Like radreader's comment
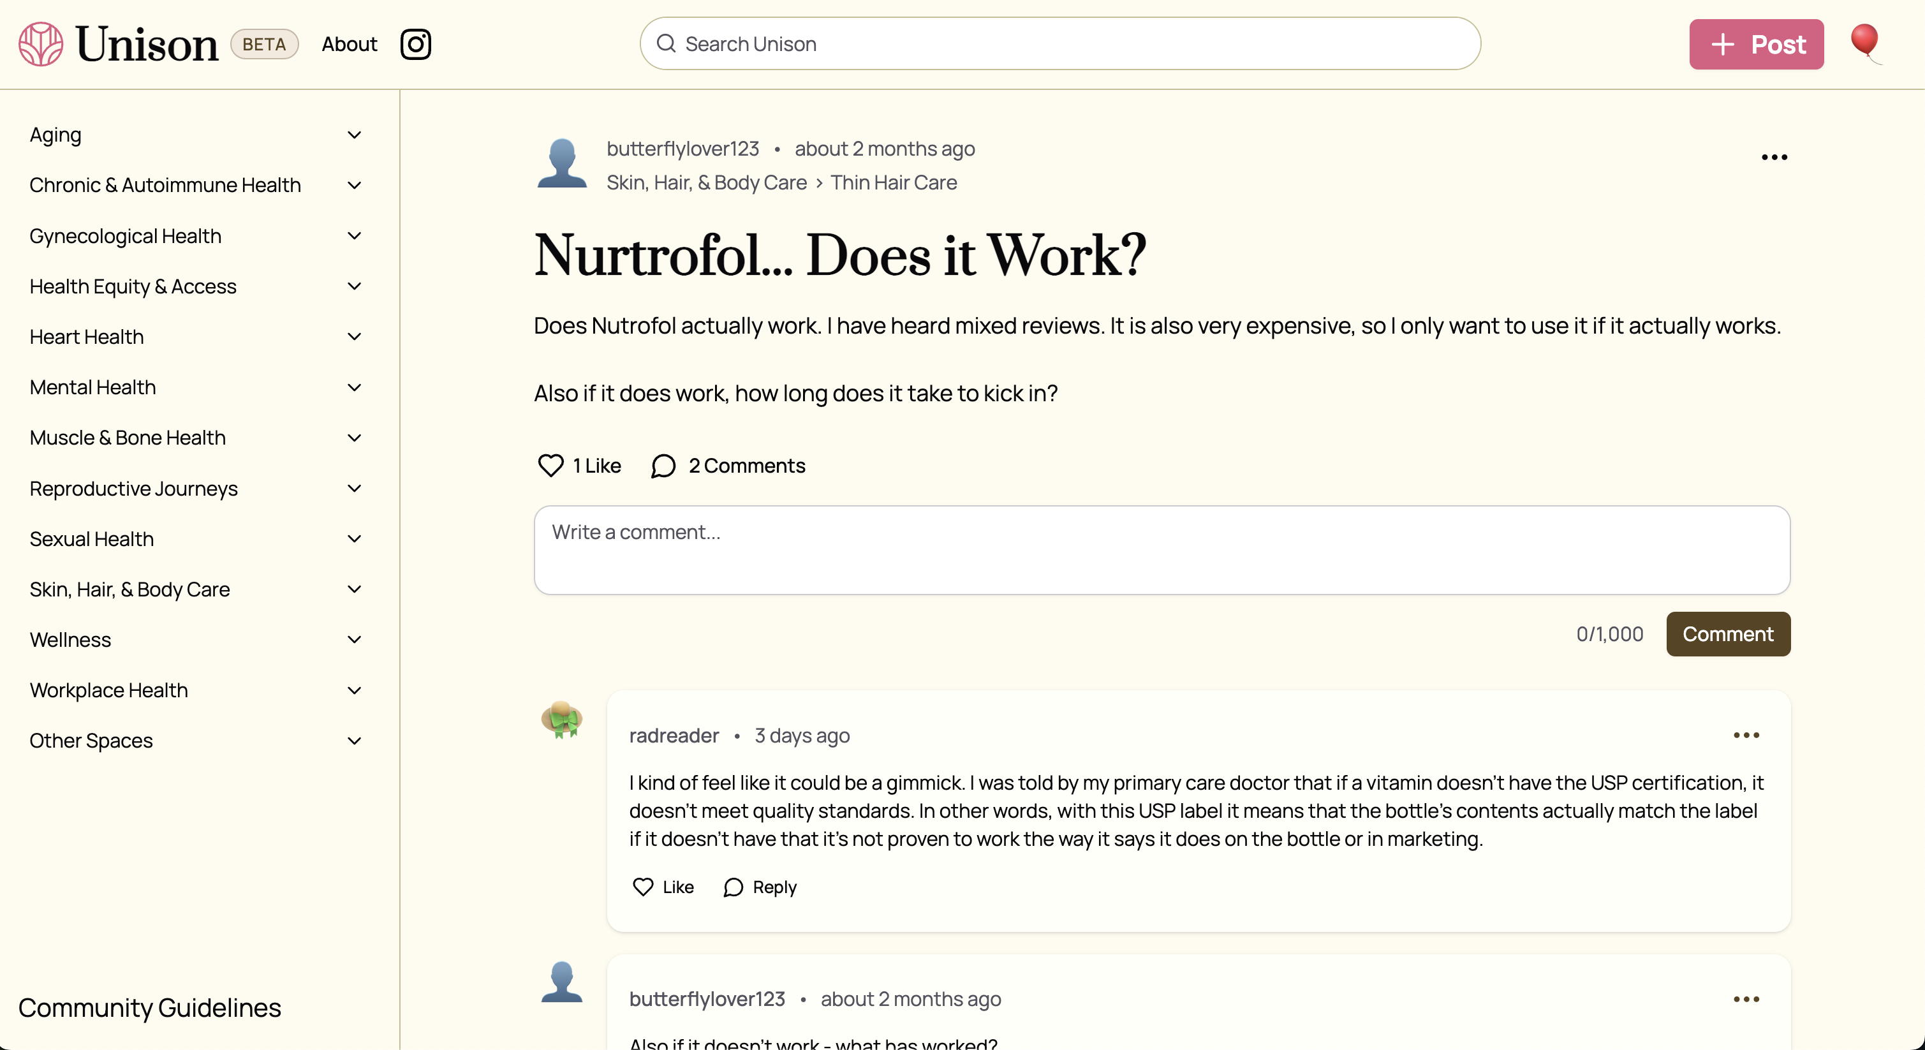The image size is (1925, 1050). 644,887
